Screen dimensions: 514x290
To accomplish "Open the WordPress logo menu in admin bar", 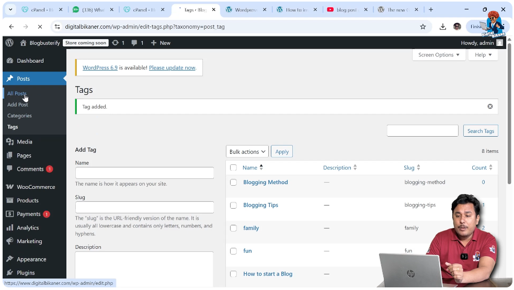I will click(9, 43).
